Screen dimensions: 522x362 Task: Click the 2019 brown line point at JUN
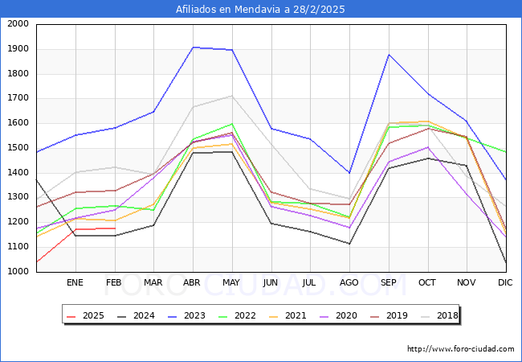coord(271,191)
